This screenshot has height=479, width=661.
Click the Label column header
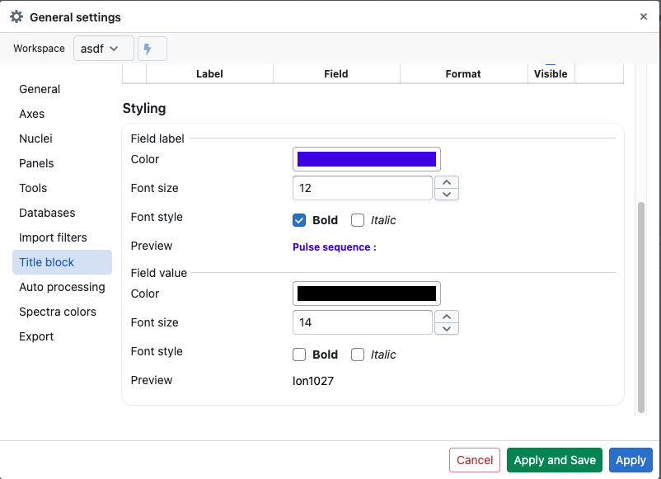tap(209, 74)
